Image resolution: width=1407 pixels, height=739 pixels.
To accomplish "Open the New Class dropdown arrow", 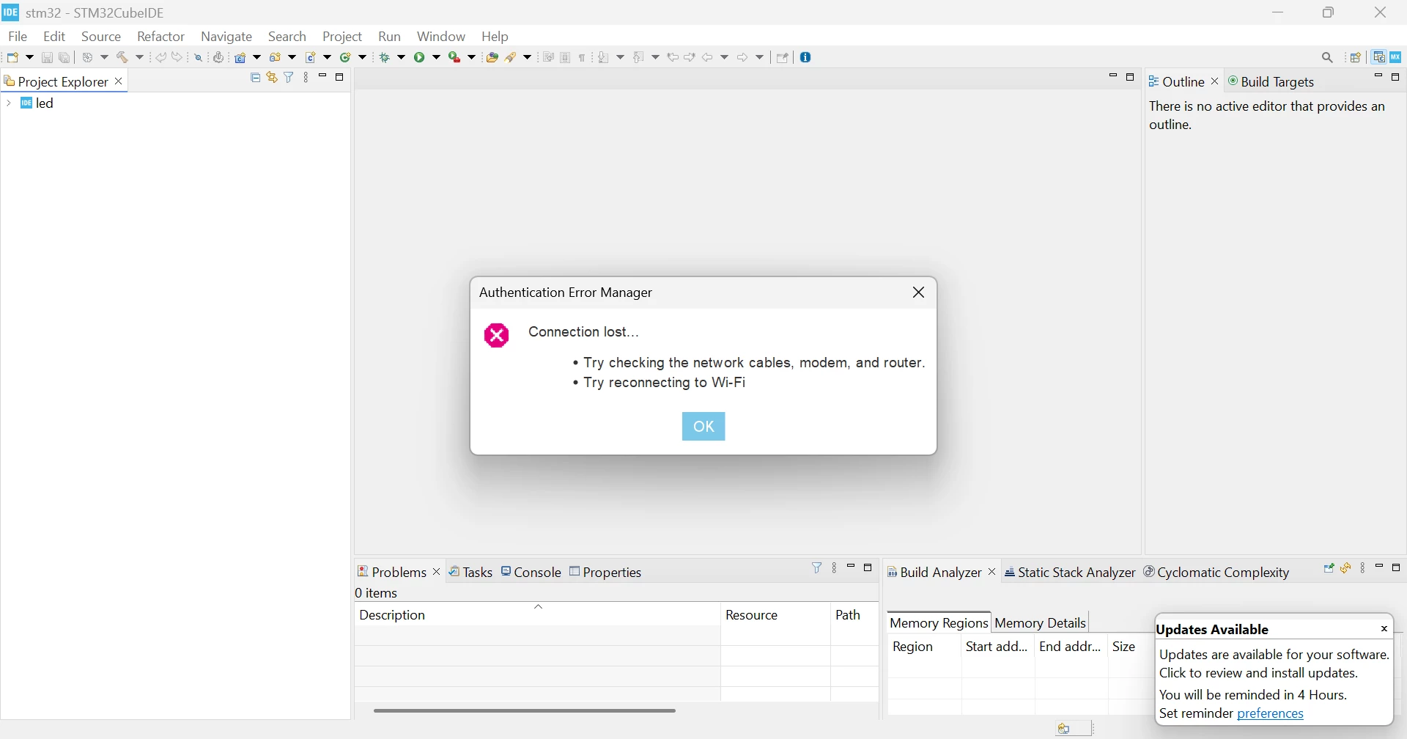I will (x=363, y=57).
